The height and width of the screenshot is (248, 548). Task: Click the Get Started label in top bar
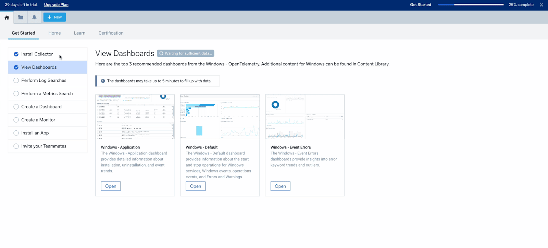pos(421,5)
